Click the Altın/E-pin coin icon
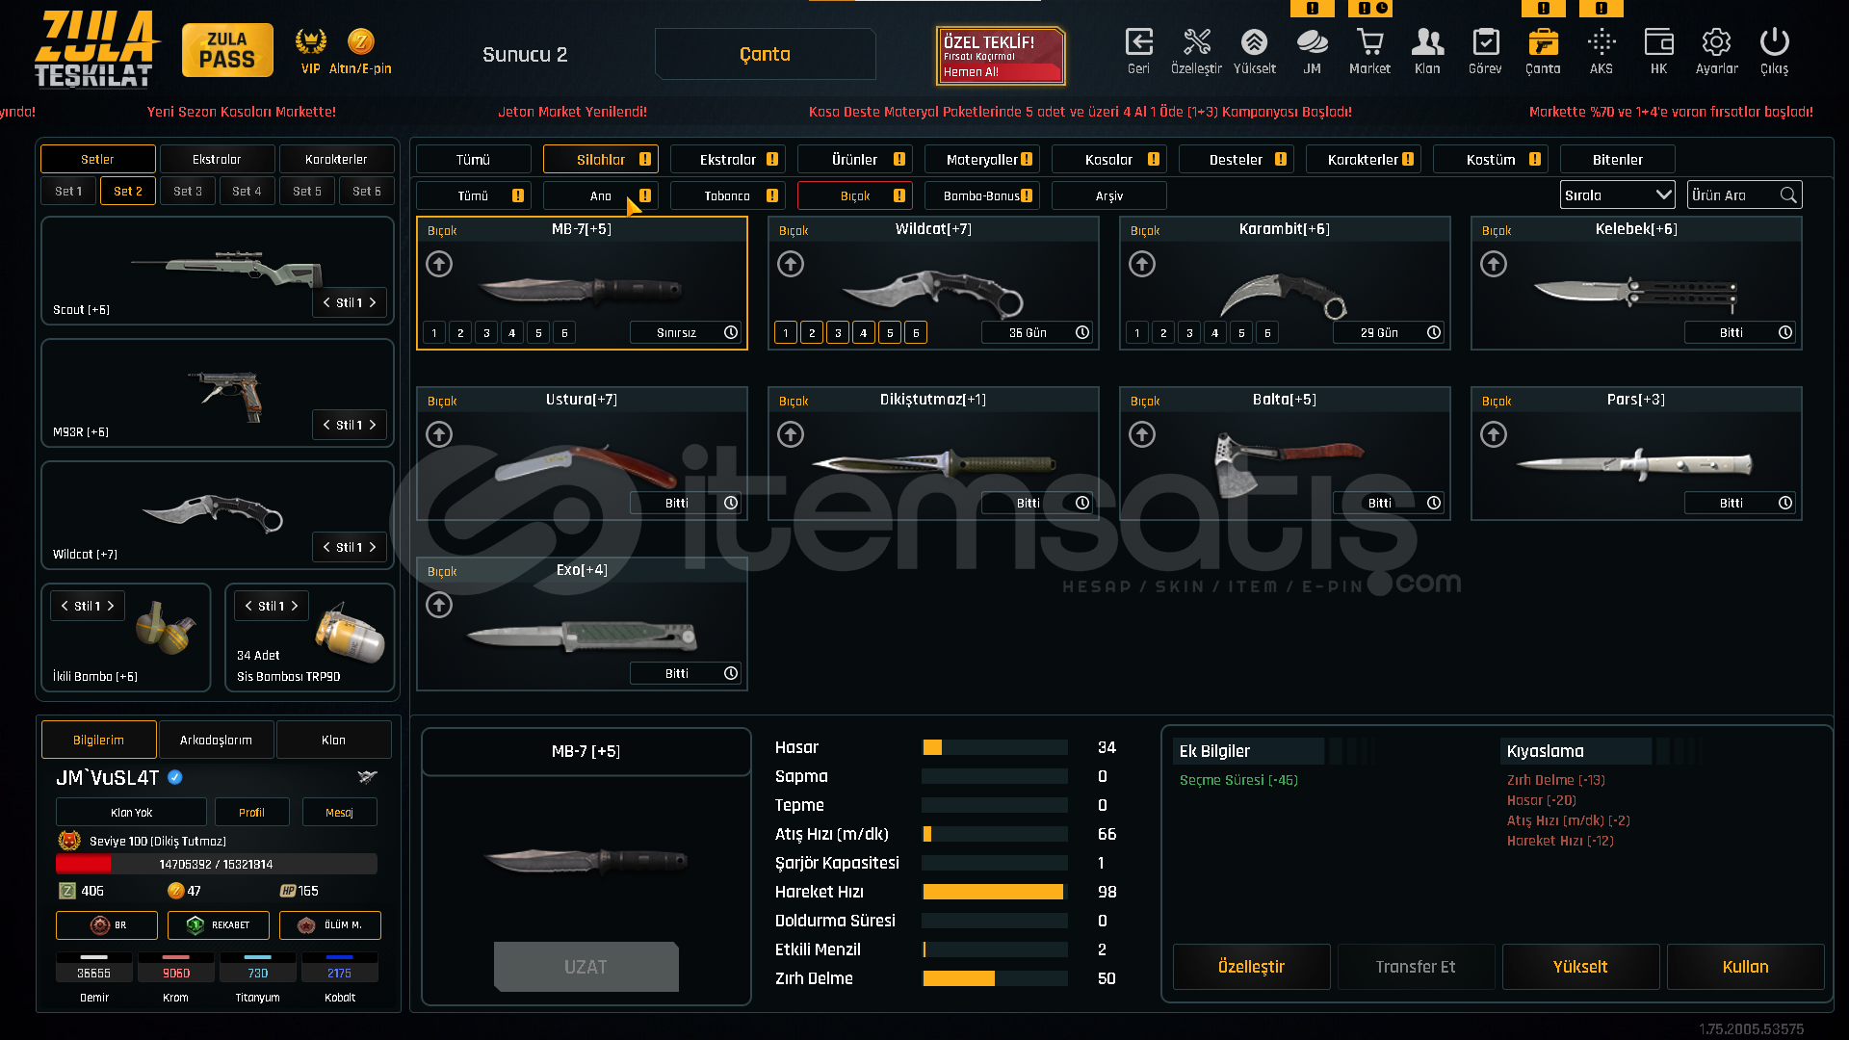The height and width of the screenshot is (1040, 1849). 360,41
